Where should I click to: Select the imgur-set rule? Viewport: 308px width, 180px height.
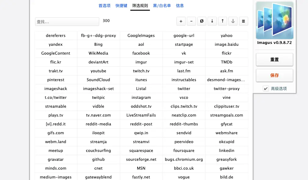(x=184, y=62)
